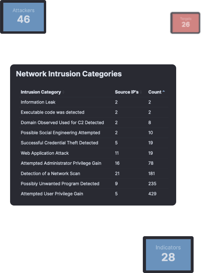This screenshot has height=273, width=201.
Task: Sort by Source IP's column header
Action: tap(126, 92)
